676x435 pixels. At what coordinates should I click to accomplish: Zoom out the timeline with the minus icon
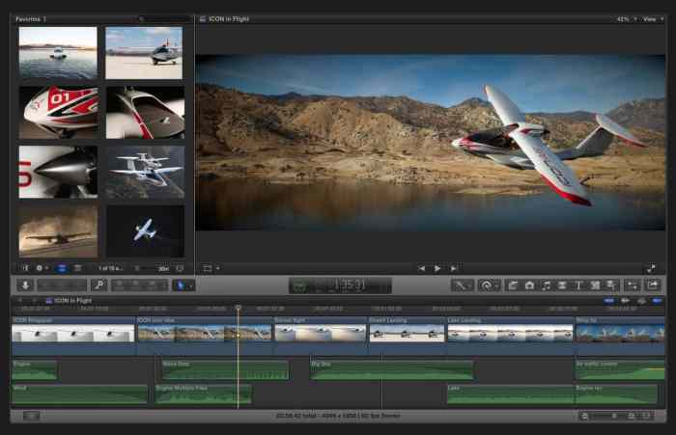point(584,416)
